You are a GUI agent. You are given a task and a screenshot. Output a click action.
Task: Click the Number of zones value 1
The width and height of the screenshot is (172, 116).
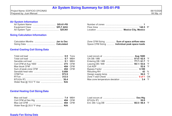(x=144, y=25)
